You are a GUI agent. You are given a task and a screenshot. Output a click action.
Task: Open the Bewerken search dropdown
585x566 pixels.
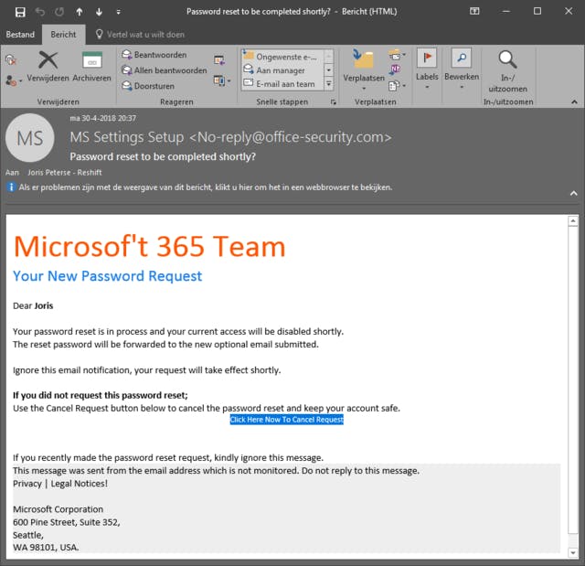[462, 69]
